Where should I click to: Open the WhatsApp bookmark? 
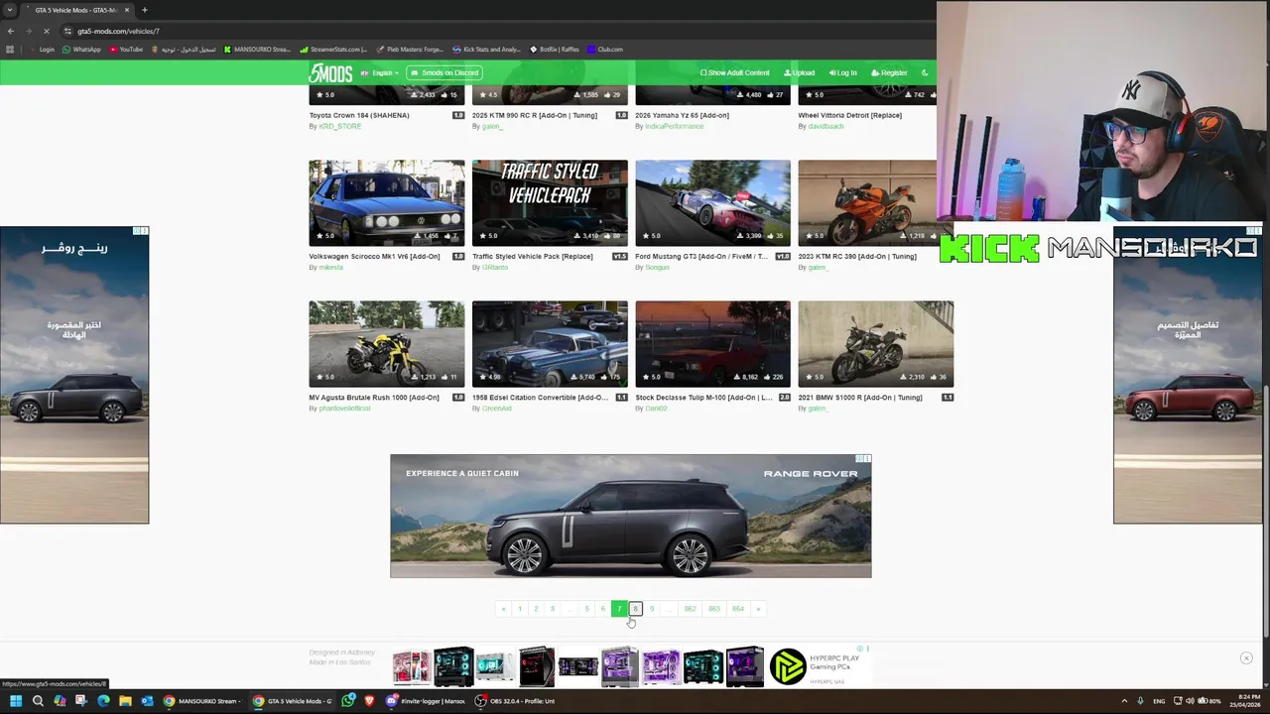(81, 49)
